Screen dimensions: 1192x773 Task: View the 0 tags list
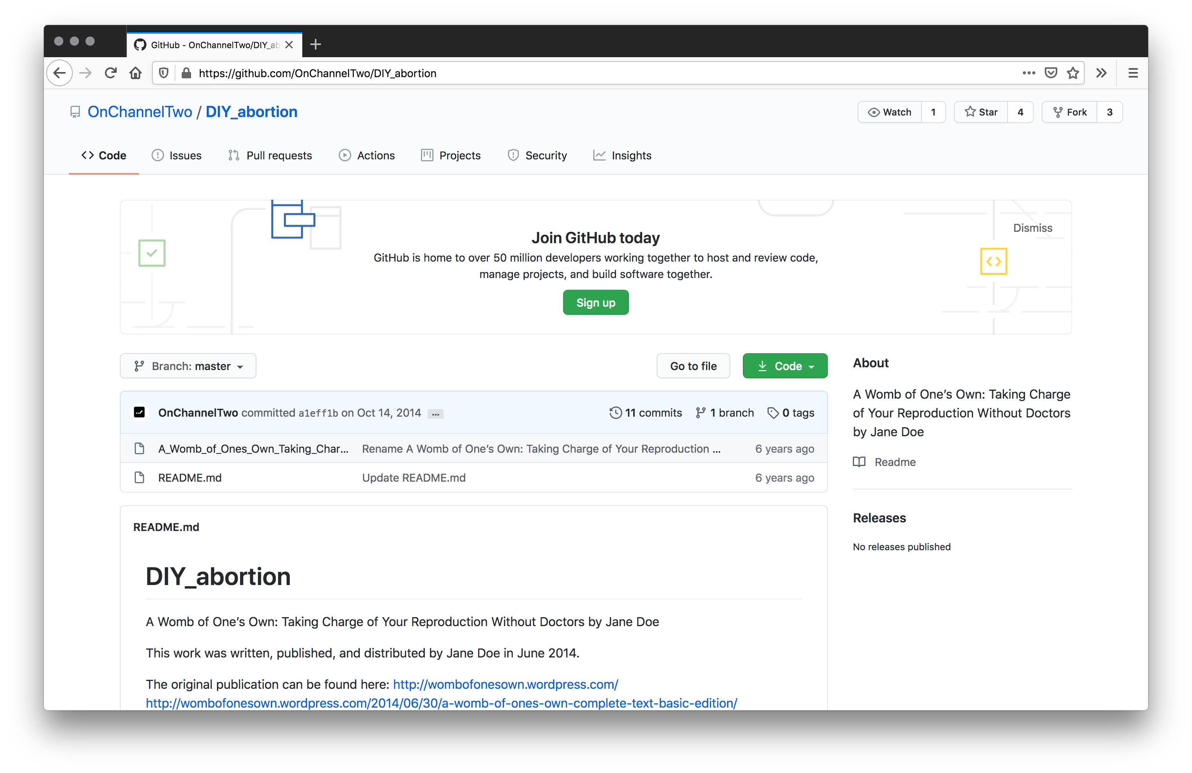(x=791, y=413)
